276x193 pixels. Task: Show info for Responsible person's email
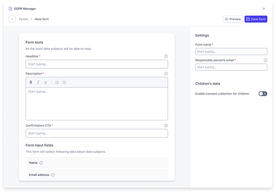(266, 60)
